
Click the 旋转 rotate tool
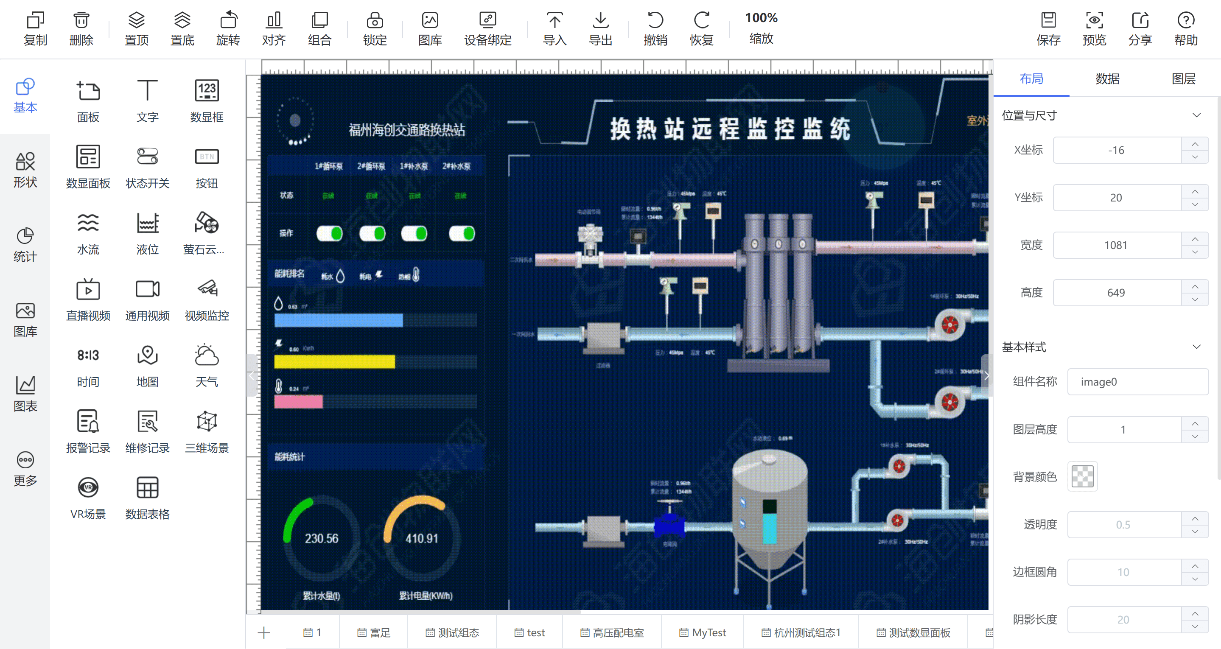pos(228,28)
